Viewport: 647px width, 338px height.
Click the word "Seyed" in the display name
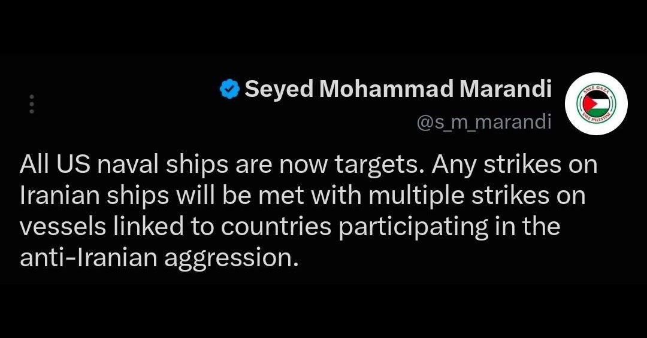pos(279,89)
